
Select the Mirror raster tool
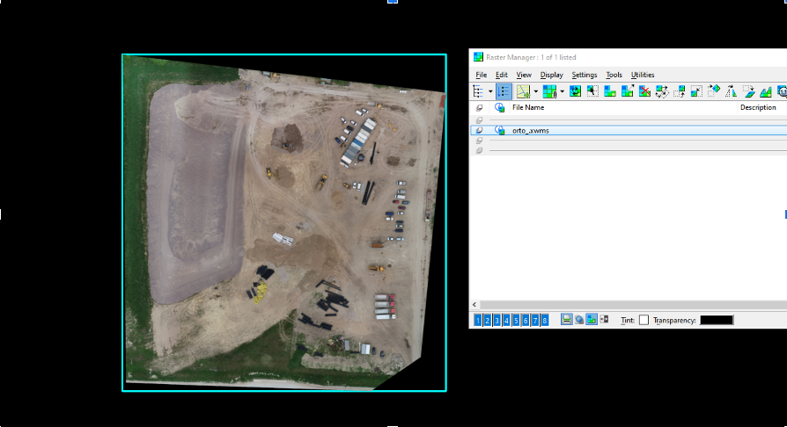coord(731,91)
